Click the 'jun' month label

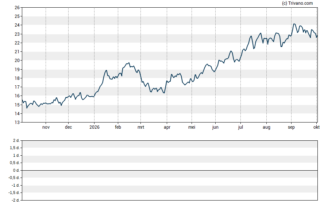coord(215,127)
